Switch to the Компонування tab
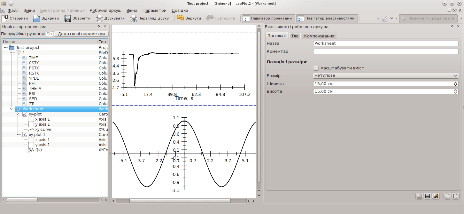The height and width of the screenshot is (214, 464). [x=319, y=36]
